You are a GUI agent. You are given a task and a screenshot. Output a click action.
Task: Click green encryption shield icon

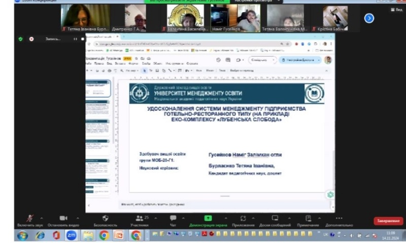pos(20,39)
